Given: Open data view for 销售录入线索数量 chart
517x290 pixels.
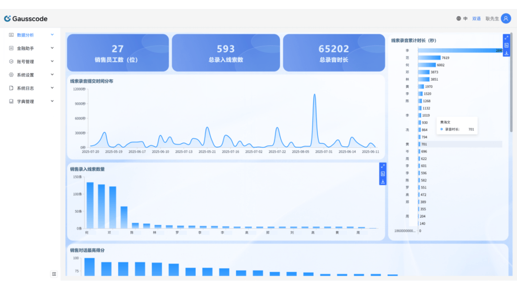Looking at the screenshot, I should tap(382, 174).
